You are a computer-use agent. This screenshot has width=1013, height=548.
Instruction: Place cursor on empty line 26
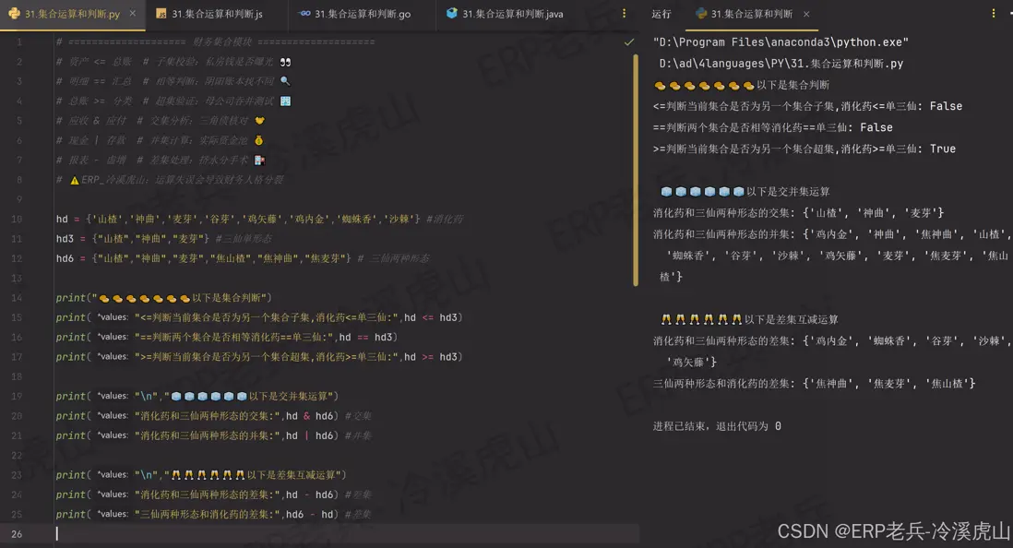pyautogui.click(x=346, y=534)
